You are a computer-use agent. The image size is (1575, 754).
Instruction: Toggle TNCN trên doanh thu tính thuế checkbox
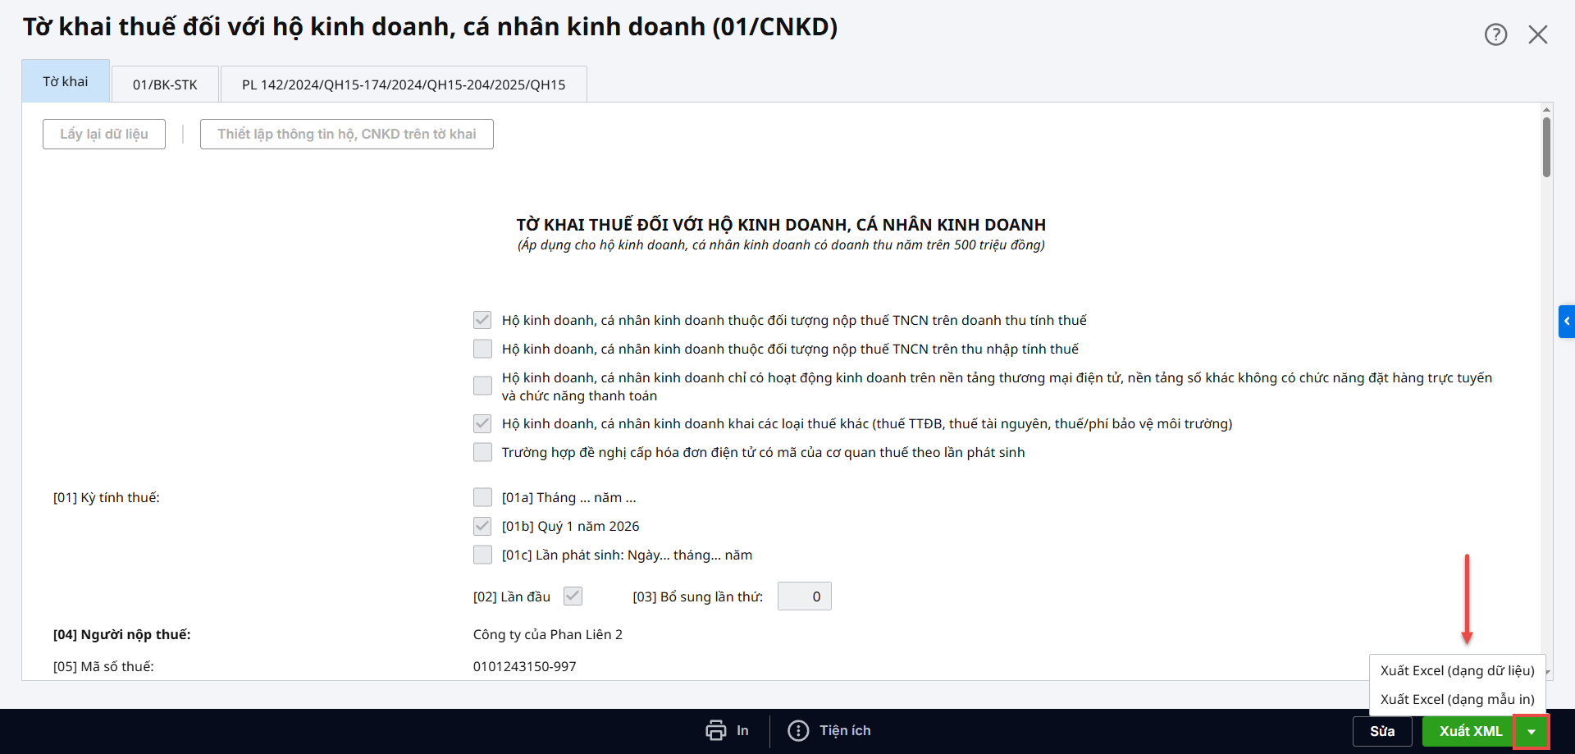click(x=482, y=320)
